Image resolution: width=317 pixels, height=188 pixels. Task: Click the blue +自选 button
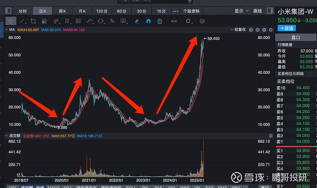tap(287, 28)
